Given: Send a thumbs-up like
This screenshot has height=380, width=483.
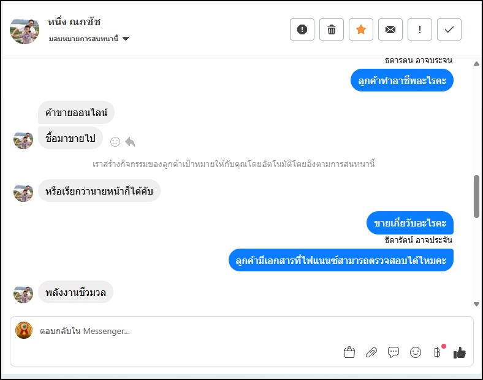Looking at the screenshot, I should click(460, 352).
